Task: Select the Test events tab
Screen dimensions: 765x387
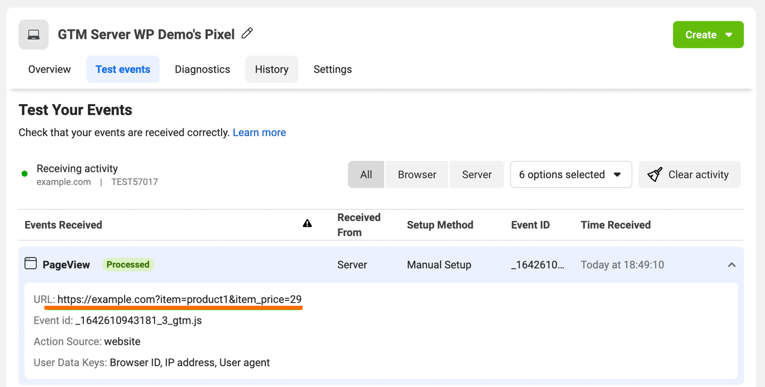Action: tap(123, 69)
